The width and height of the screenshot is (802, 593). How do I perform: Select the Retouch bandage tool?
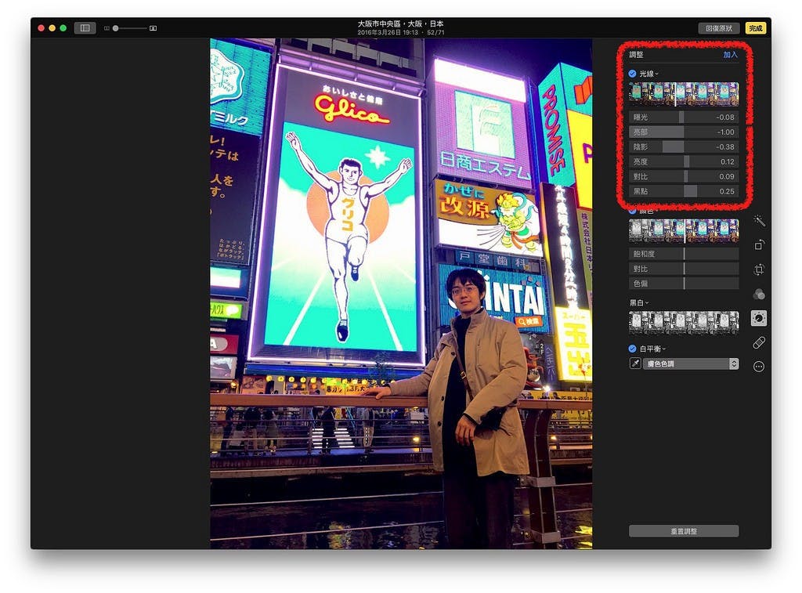[x=759, y=343]
